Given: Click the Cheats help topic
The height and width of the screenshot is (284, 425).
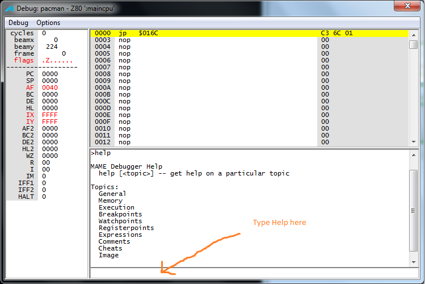Looking at the screenshot, I should pyautogui.click(x=111, y=248).
